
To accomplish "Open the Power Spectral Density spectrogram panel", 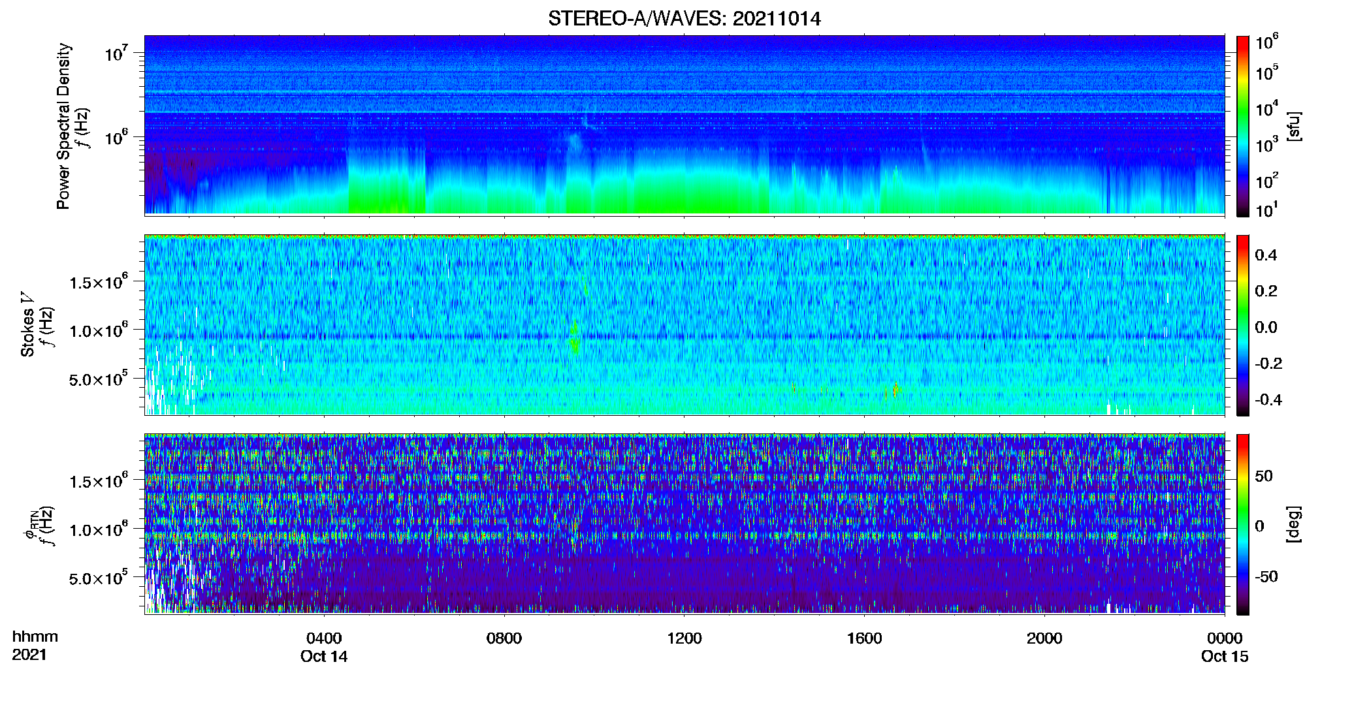I will coord(684,125).
